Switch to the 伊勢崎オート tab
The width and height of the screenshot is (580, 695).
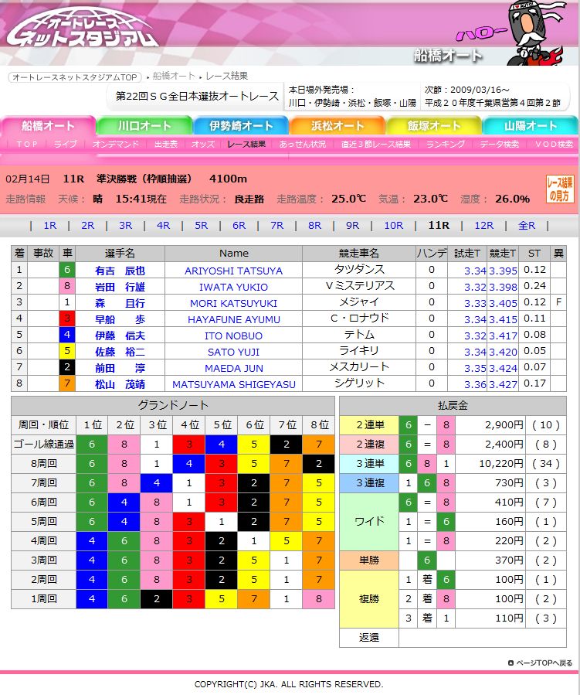(241, 125)
